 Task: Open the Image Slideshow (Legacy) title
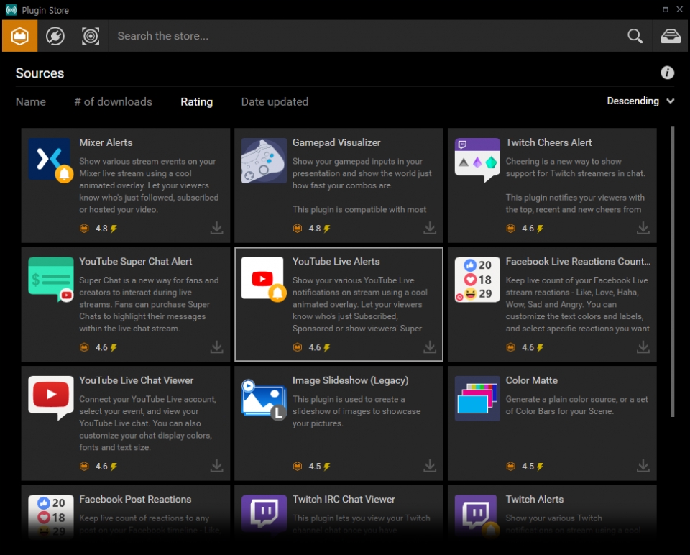[350, 380]
